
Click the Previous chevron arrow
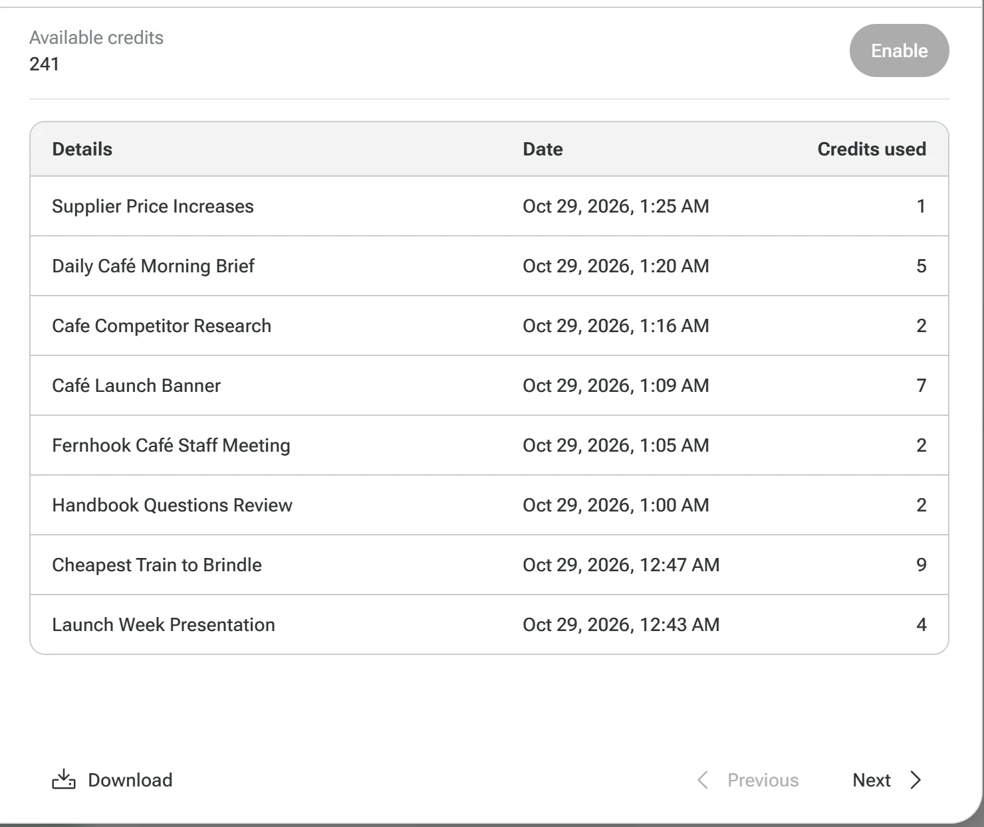[702, 780]
